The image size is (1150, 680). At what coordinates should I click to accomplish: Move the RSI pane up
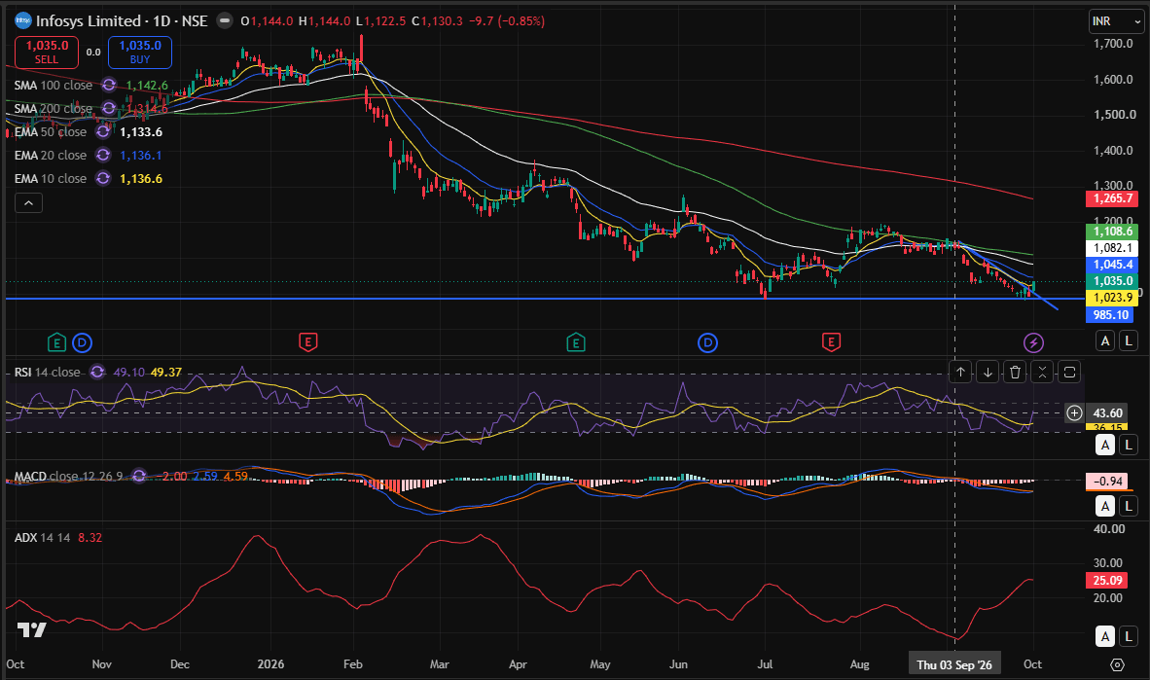click(x=961, y=372)
